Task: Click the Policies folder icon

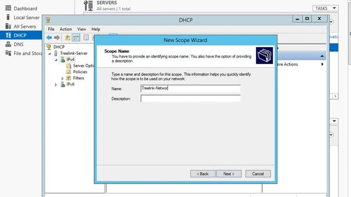Action: (69, 72)
